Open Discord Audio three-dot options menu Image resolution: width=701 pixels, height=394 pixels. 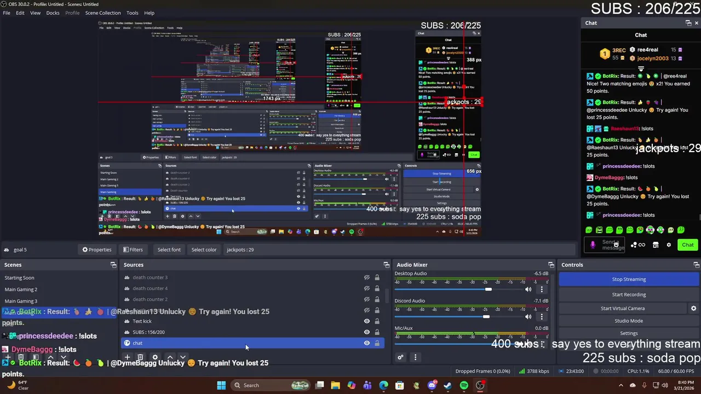[x=542, y=317]
